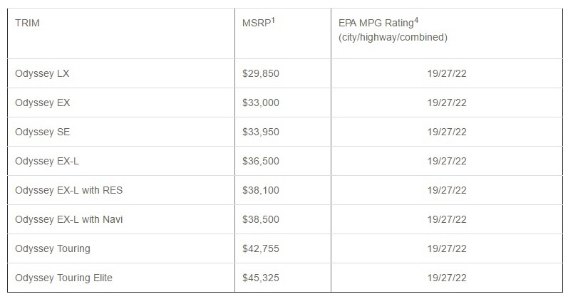This screenshot has height=299, width=568.
Task: Select the $36,500 MSRP value
Action: click(261, 161)
